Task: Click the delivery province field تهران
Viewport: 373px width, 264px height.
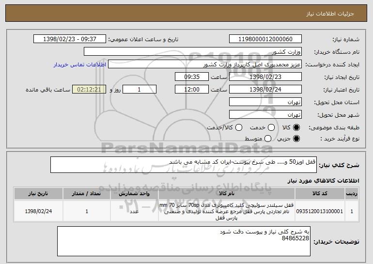Action: (265, 102)
